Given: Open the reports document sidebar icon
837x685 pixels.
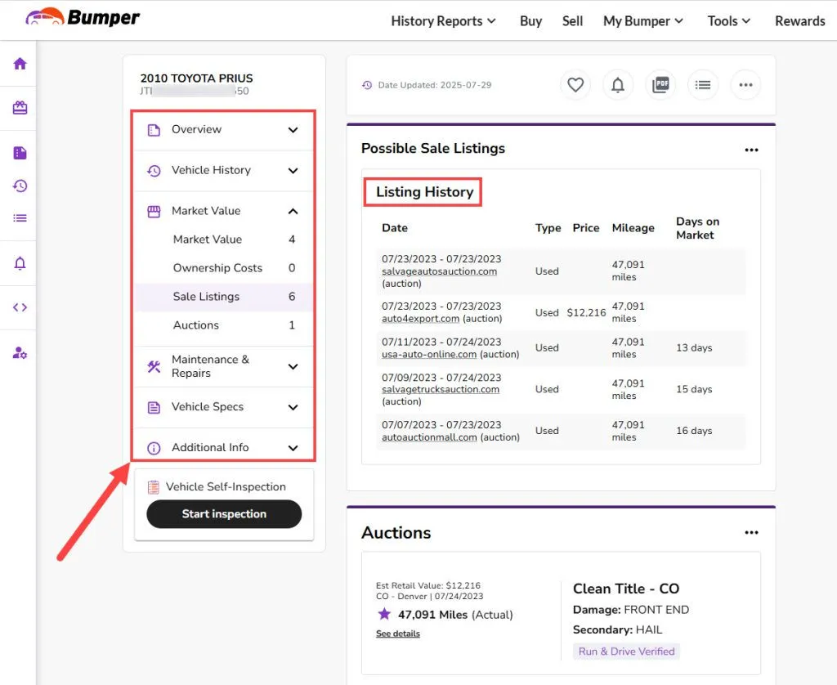Looking at the screenshot, I should (x=20, y=153).
